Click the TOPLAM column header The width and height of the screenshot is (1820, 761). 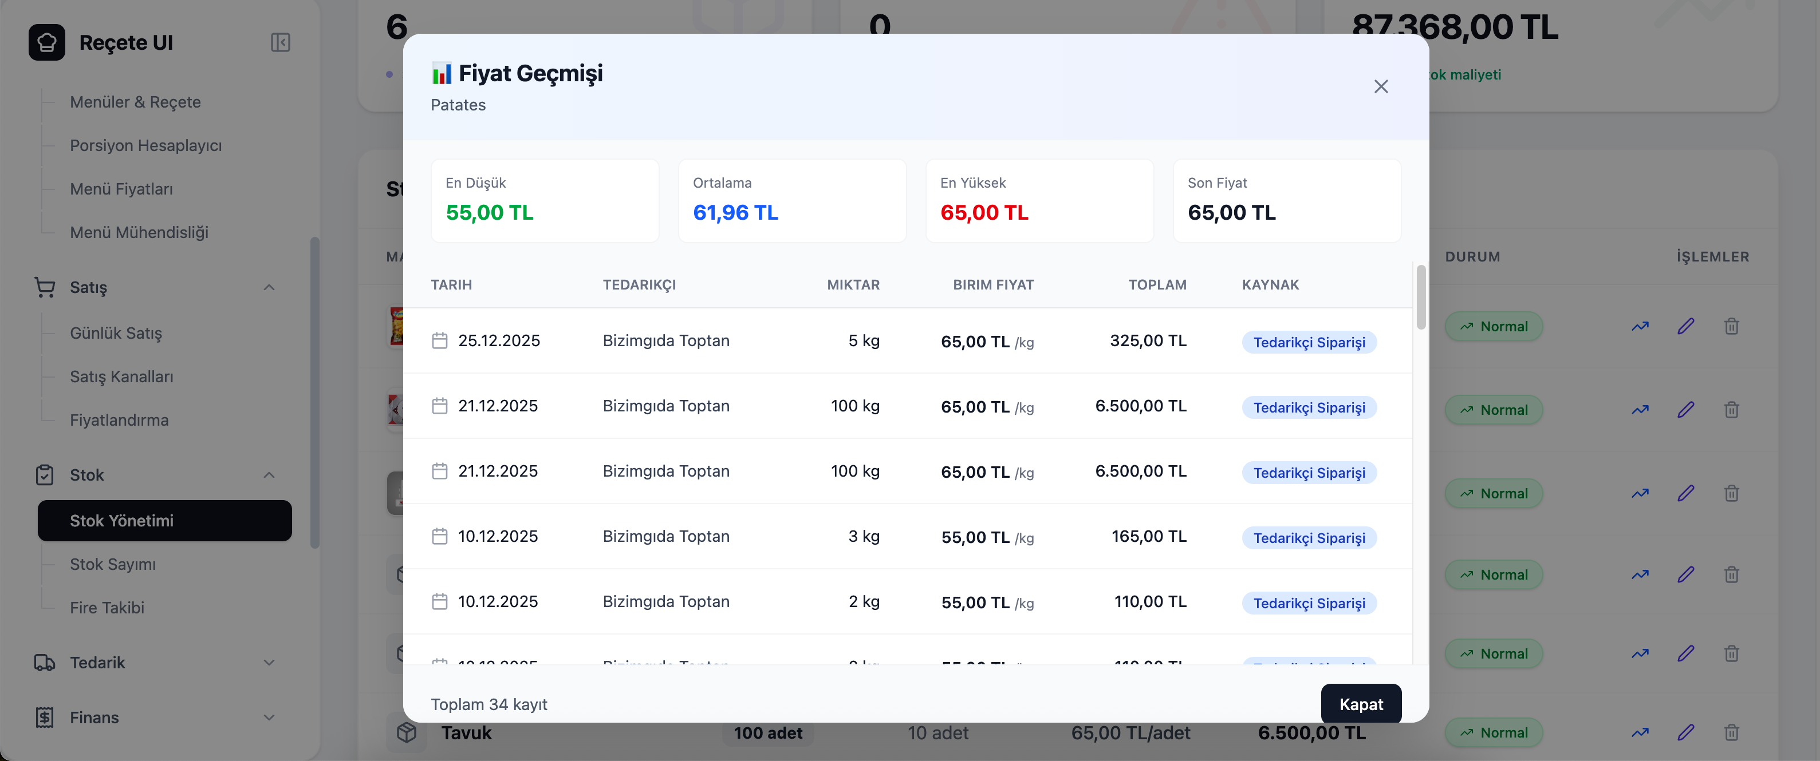click(x=1157, y=284)
